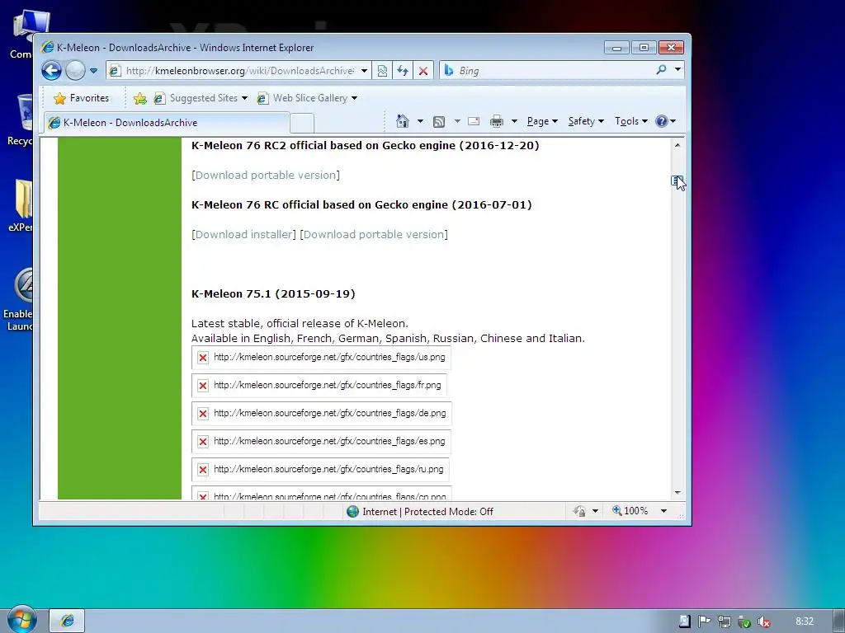
Task: Open the Safety menu
Action: pos(586,121)
